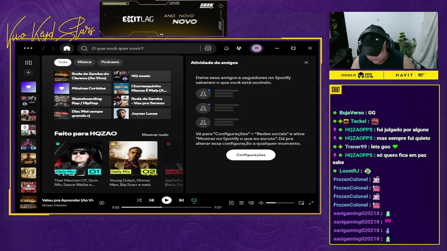Open the Spotify Home page

pyautogui.click(x=67, y=48)
